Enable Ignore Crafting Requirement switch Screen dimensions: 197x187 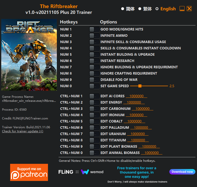pyautogui.click(x=94, y=73)
